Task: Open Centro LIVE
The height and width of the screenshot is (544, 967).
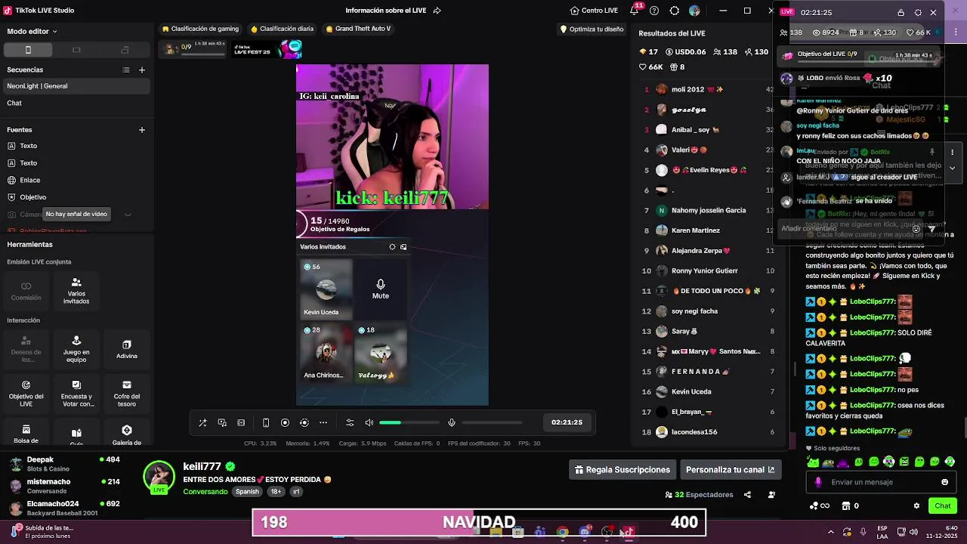Action: tap(594, 11)
